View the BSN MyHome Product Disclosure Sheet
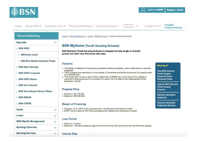 (x=166, y=74)
